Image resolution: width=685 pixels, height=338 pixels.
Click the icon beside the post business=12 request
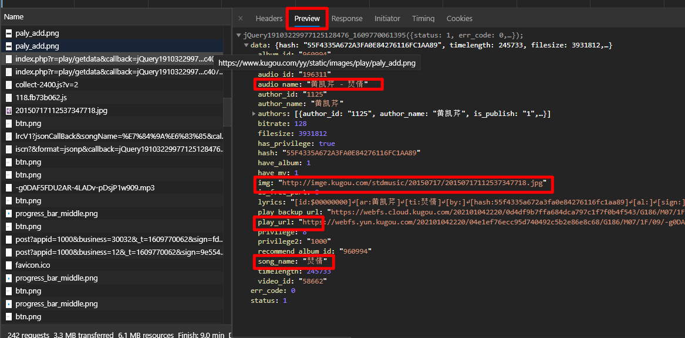pyautogui.click(x=9, y=252)
